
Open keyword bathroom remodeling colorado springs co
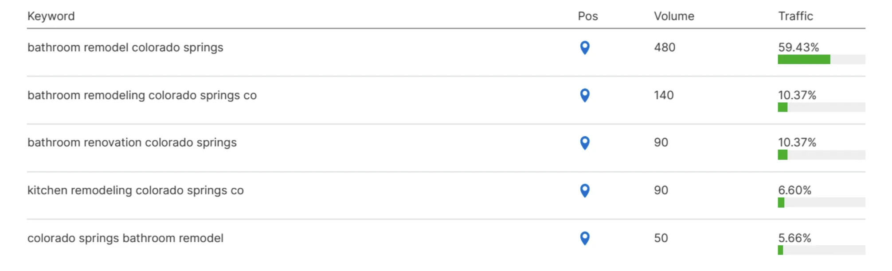pos(142,95)
